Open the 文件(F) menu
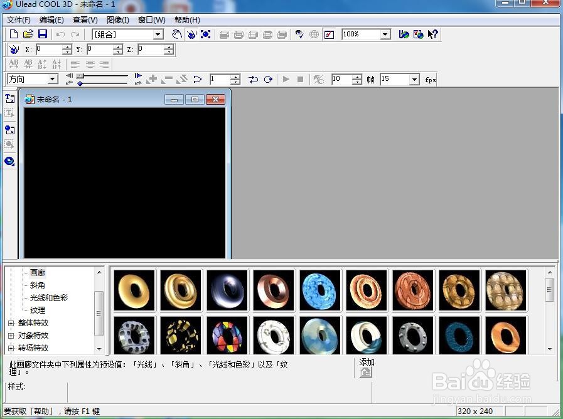Screen dimensions: 563x419 [19, 20]
